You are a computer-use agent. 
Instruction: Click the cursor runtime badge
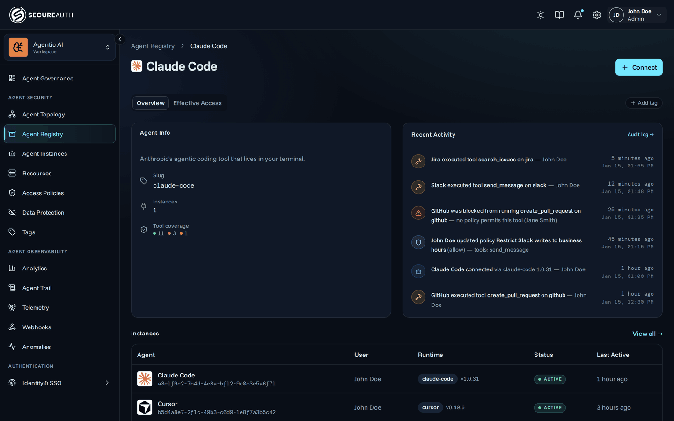pyautogui.click(x=430, y=407)
